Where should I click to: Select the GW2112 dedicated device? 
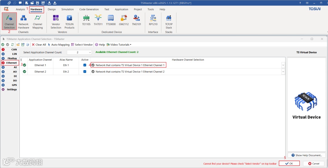124,20
